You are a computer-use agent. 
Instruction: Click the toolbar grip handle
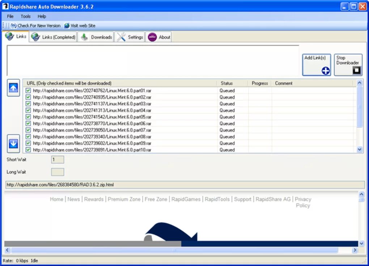[3, 25]
